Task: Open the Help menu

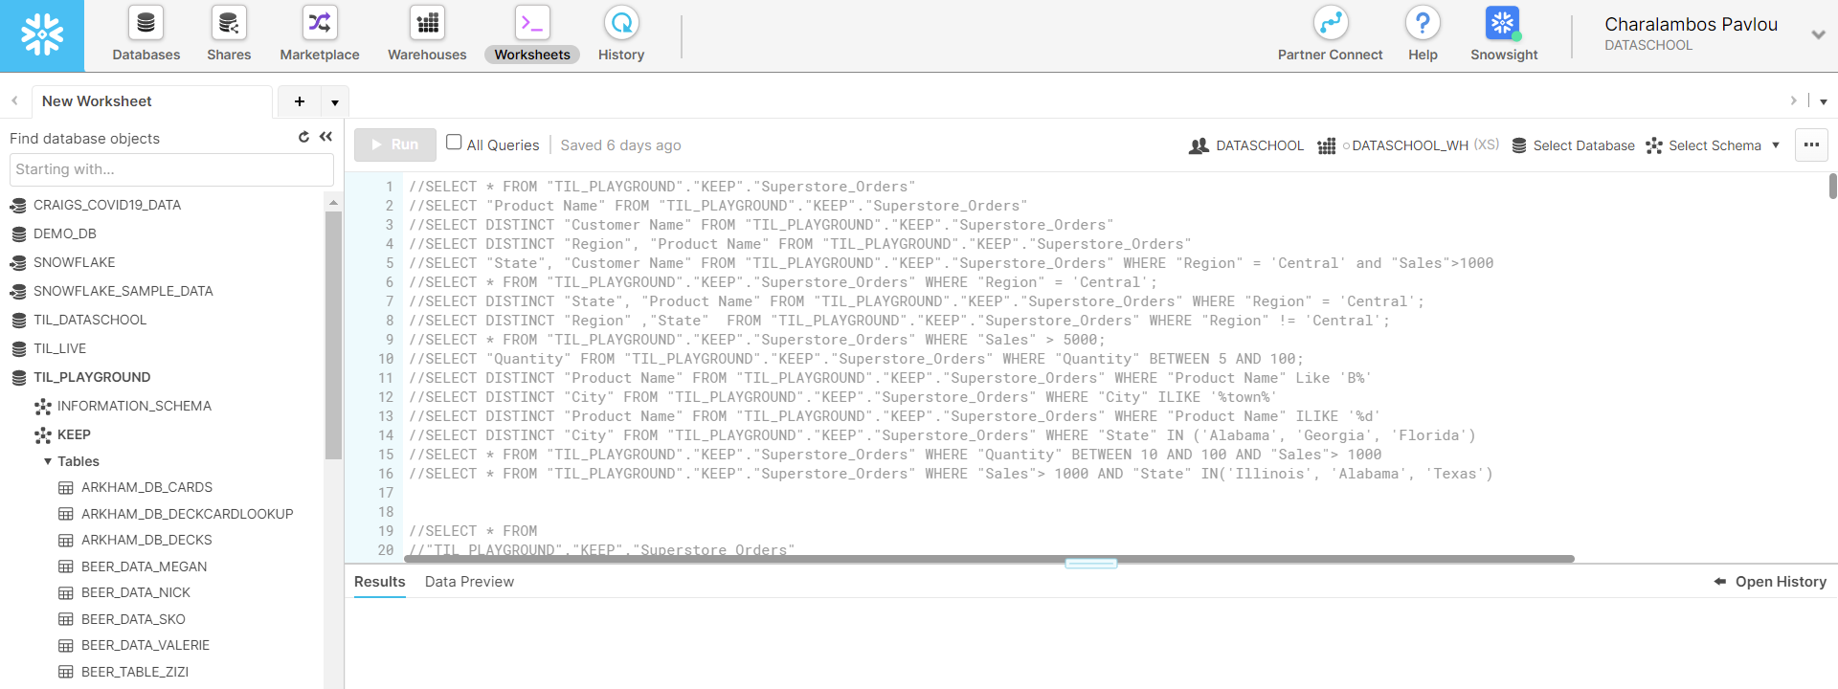Action: point(1423,35)
